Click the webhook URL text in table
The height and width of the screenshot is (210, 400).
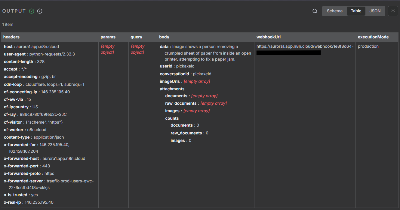305,46
